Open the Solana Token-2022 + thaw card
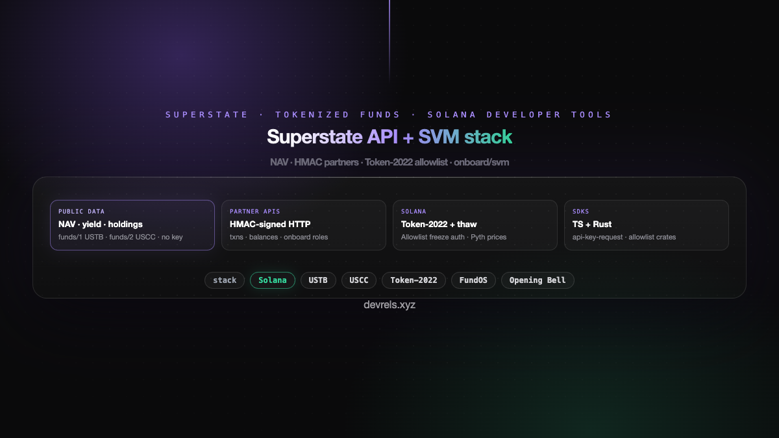This screenshot has width=779, height=438. pyautogui.click(x=475, y=225)
